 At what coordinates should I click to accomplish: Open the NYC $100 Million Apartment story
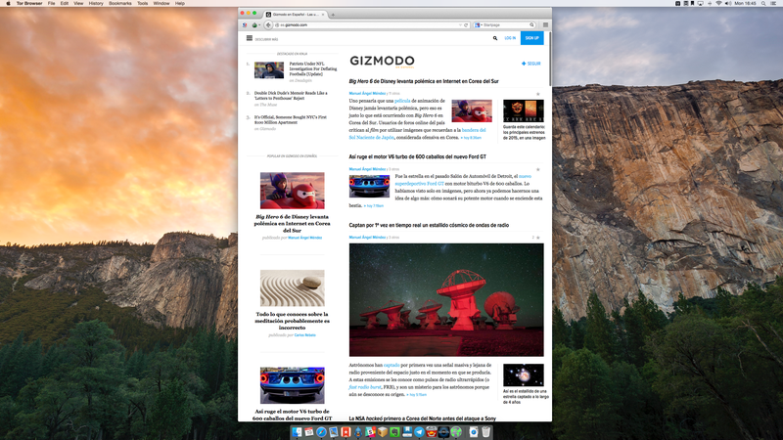(x=290, y=119)
